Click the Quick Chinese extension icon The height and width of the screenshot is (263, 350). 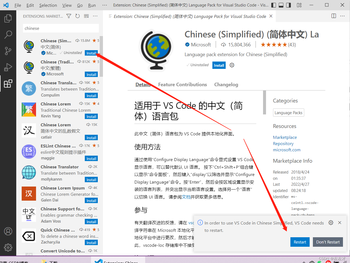tap(29, 236)
